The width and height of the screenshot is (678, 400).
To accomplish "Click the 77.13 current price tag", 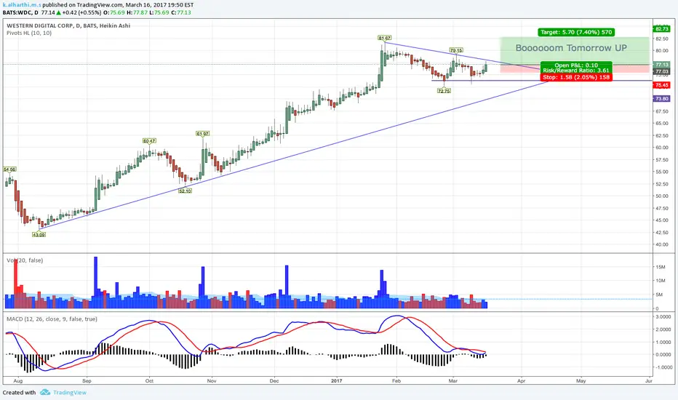I will tap(661, 65).
